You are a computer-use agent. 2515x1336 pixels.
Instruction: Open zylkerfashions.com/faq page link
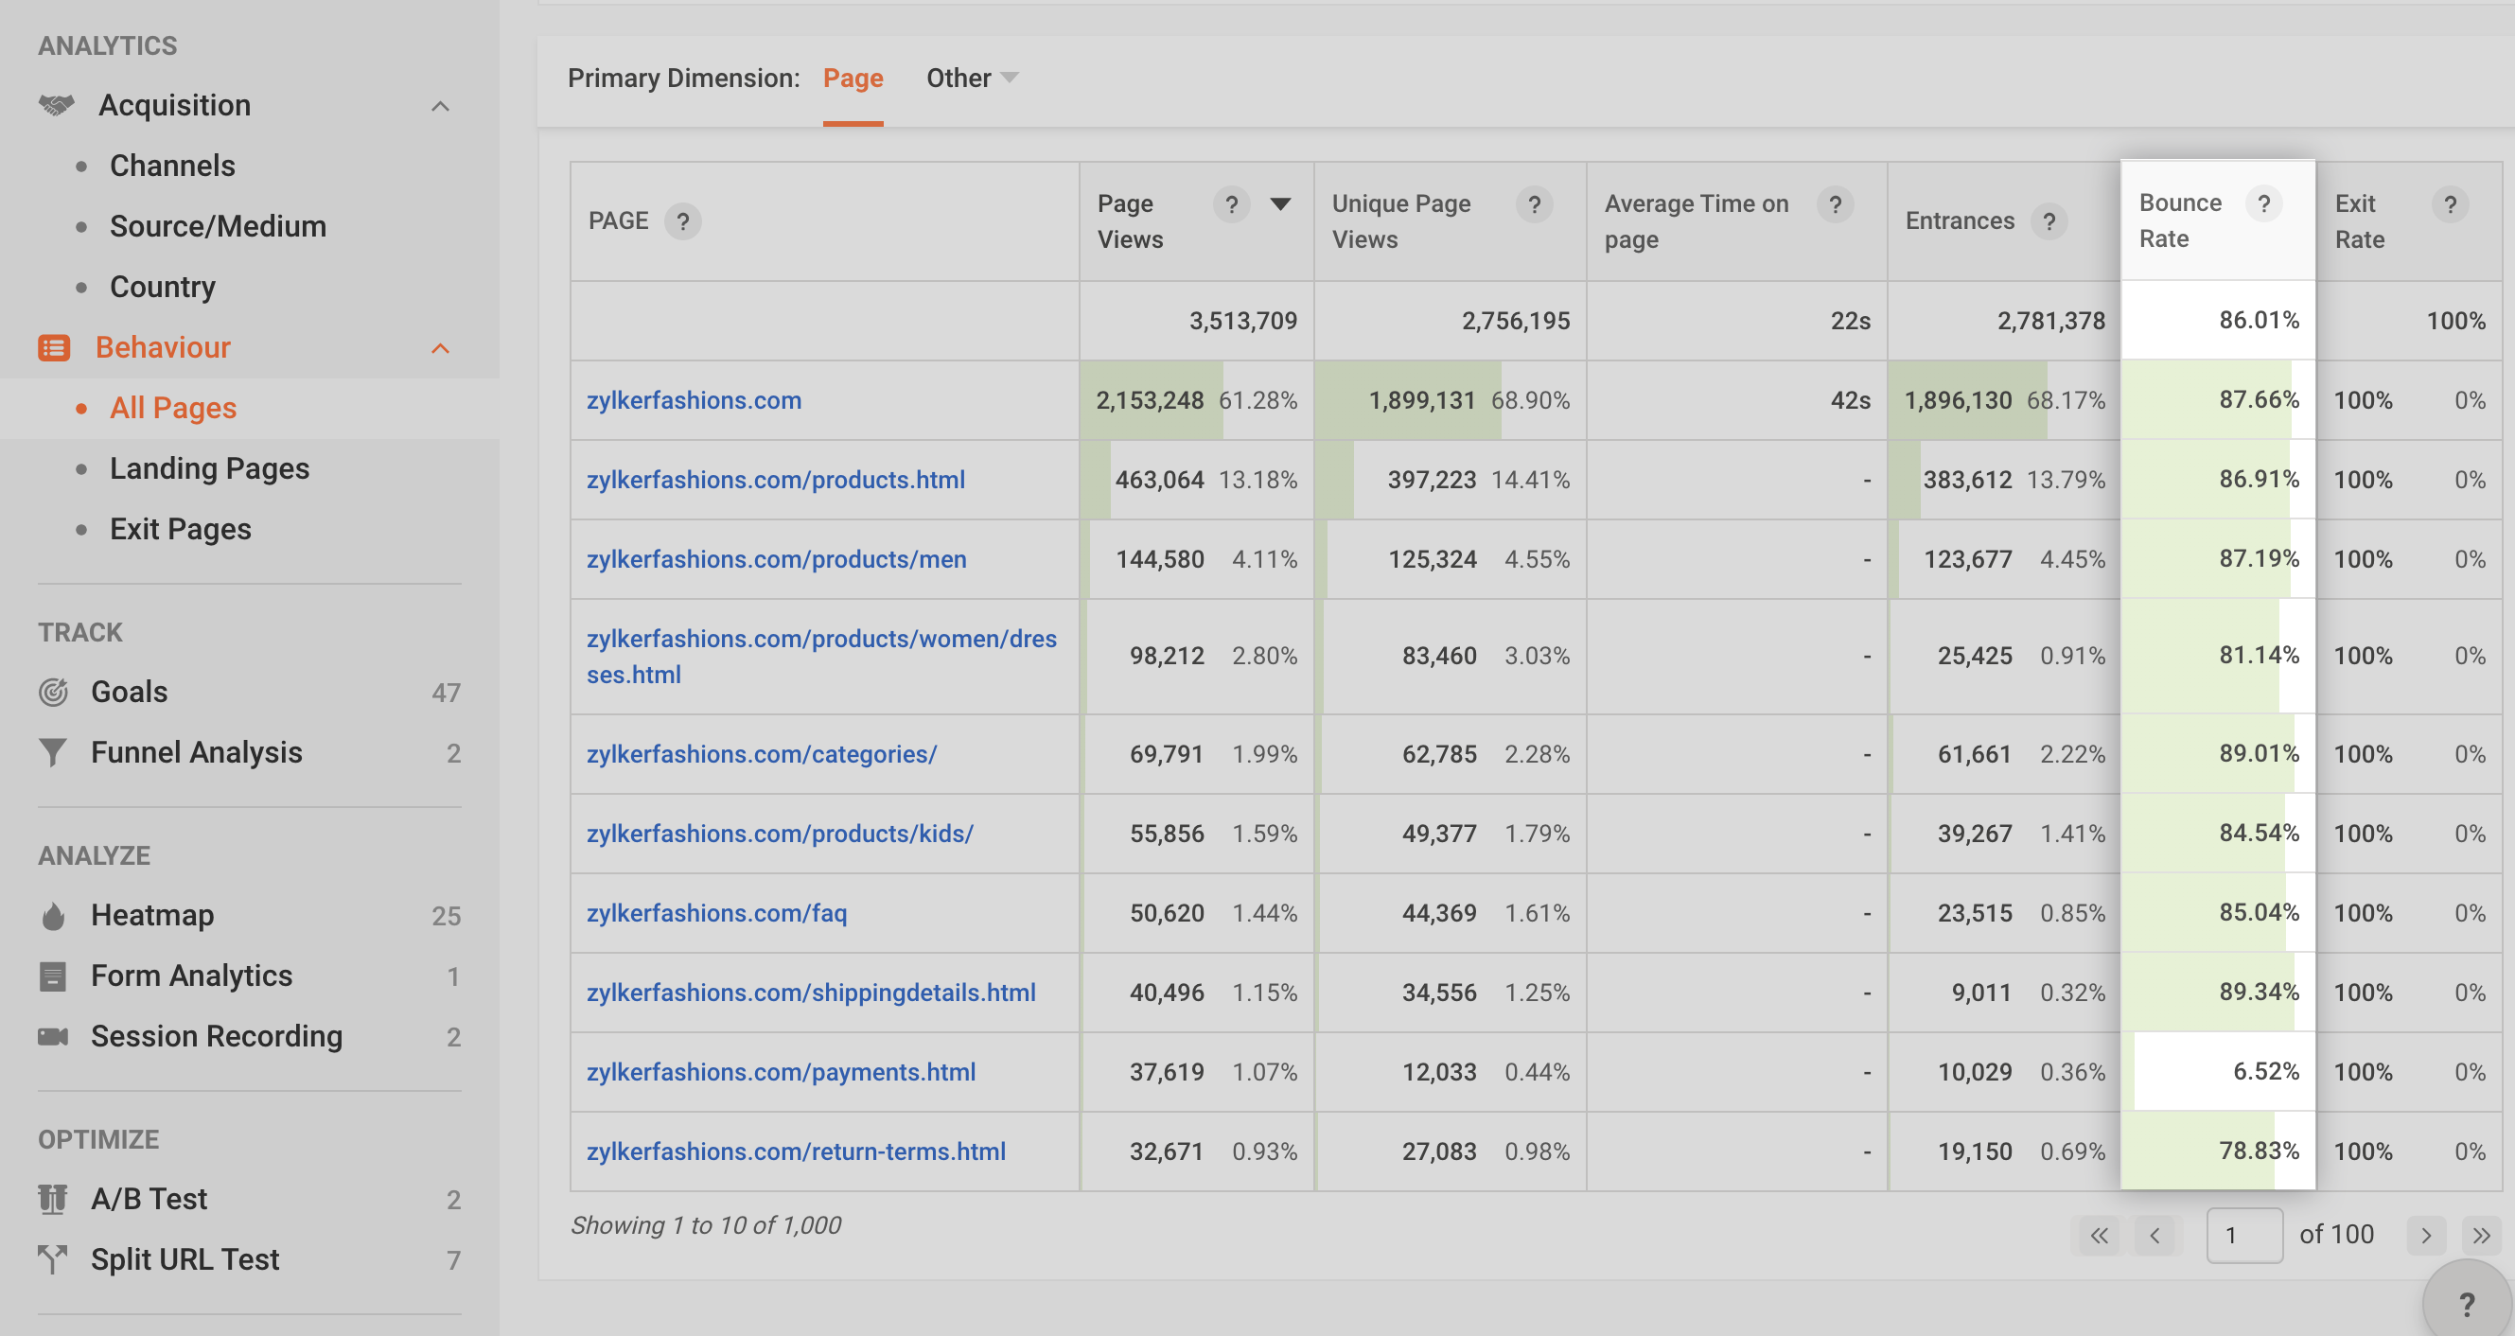click(x=716, y=913)
